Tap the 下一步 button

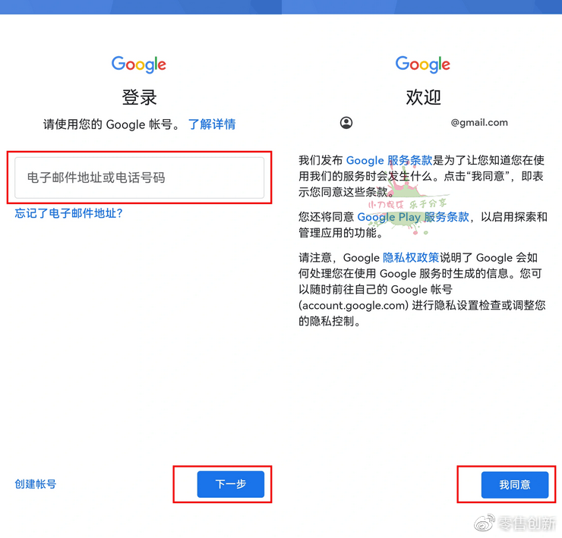click(x=230, y=484)
